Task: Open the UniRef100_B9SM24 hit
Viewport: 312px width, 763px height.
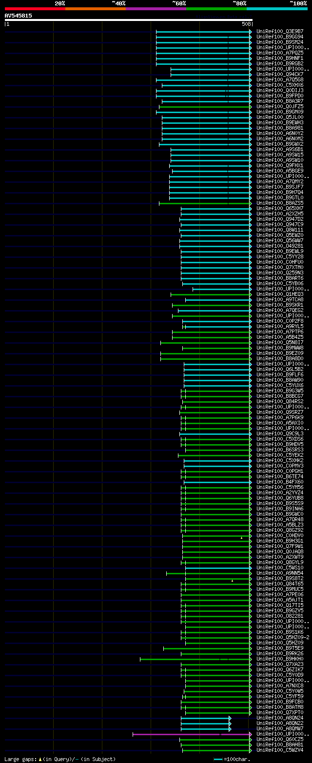Action: [x=280, y=42]
